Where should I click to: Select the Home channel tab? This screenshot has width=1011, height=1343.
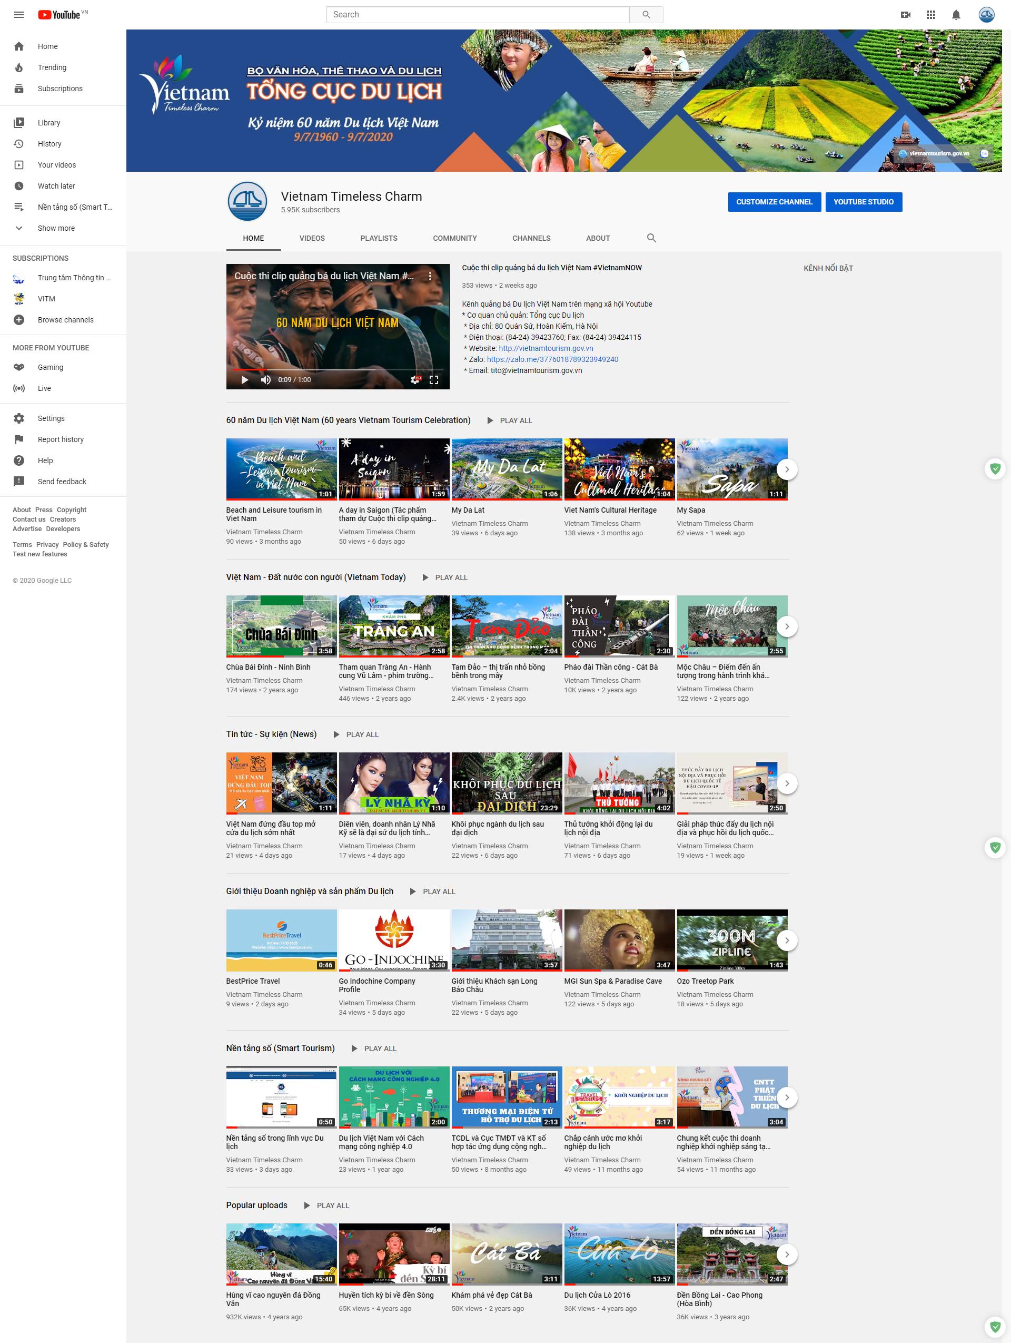(253, 238)
